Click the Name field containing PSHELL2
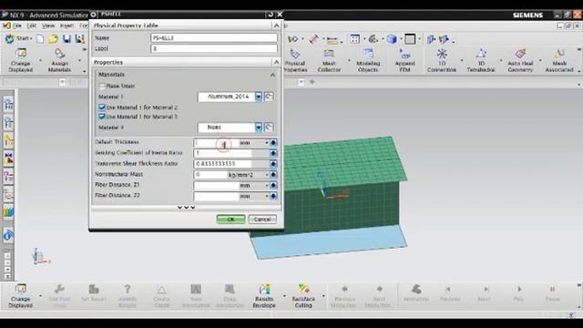The height and width of the screenshot is (328, 583). [214, 38]
